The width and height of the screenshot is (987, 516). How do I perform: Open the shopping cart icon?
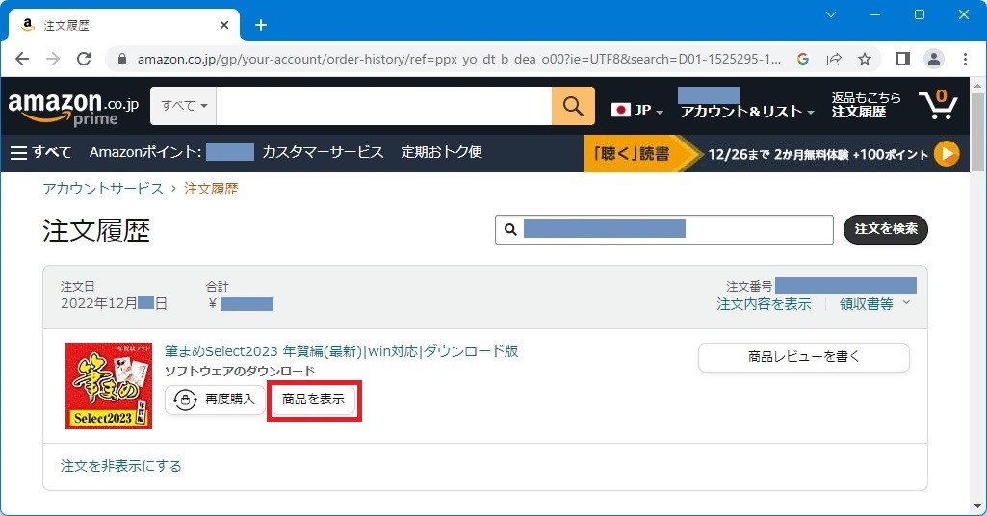(938, 105)
